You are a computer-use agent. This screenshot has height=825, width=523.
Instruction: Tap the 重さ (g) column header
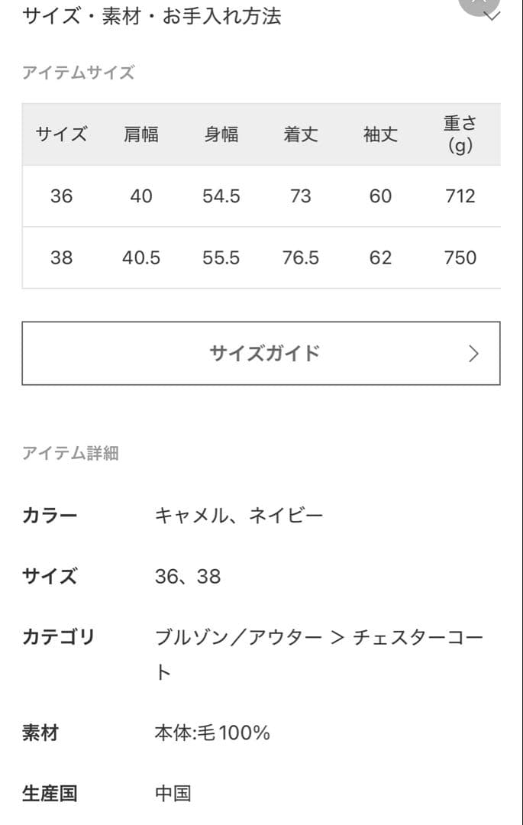(460, 134)
